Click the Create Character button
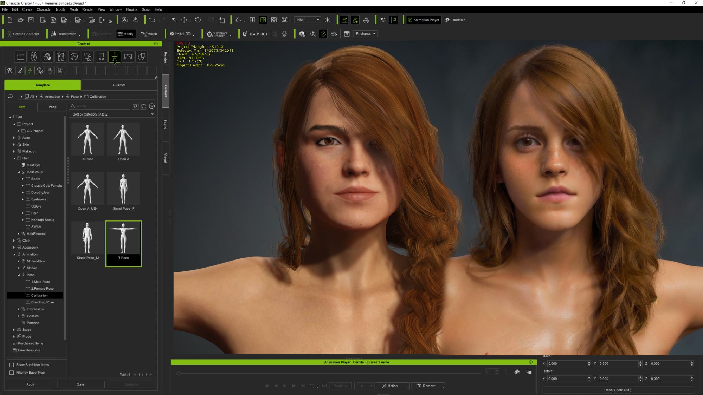Screen dimensions: 703x395 pyautogui.click(x=23, y=34)
